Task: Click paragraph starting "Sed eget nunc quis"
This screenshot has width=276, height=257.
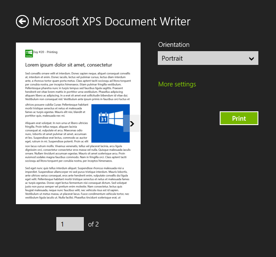Action: point(78,183)
